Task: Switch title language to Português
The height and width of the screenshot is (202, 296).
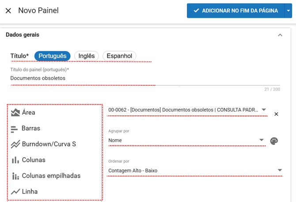Action: coord(52,56)
